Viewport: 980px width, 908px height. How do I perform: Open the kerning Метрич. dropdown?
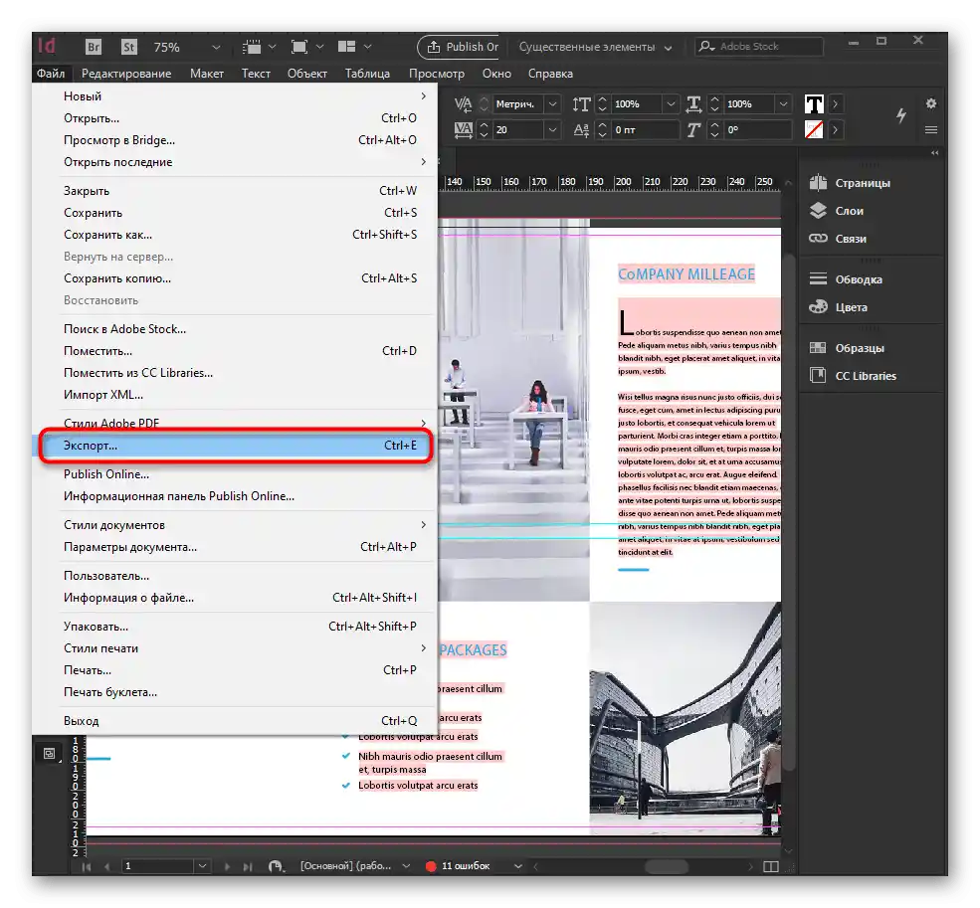(x=551, y=104)
